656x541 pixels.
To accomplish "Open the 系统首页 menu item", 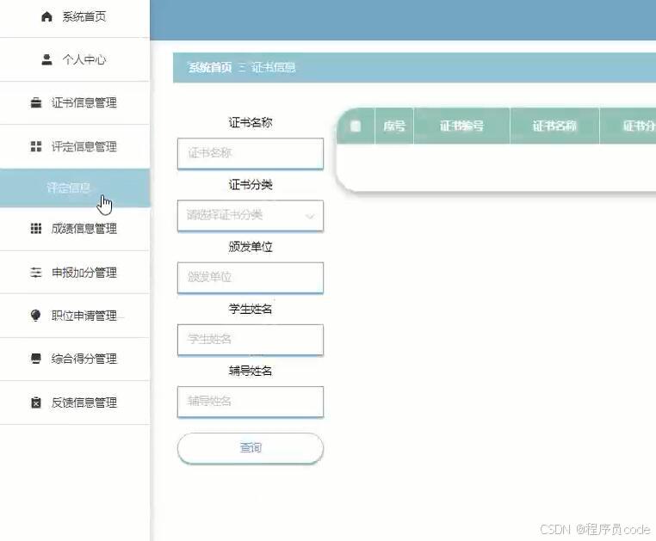I will coord(75,16).
